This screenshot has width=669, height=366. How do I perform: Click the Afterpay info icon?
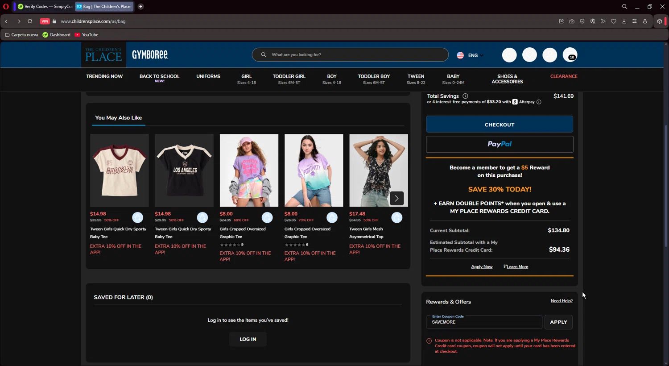tap(539, 102)
